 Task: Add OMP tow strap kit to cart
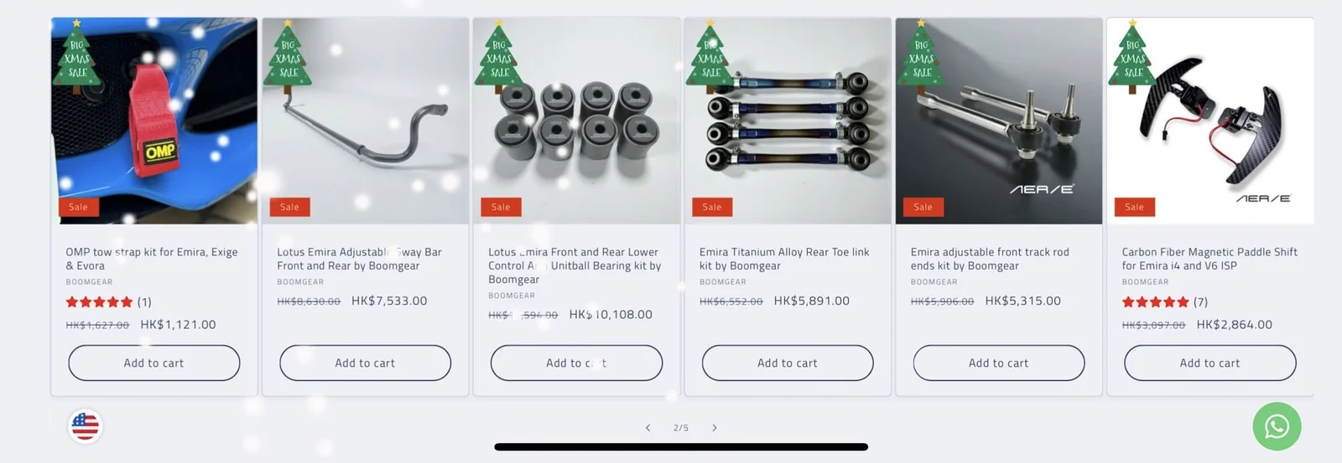coord(154,363)
